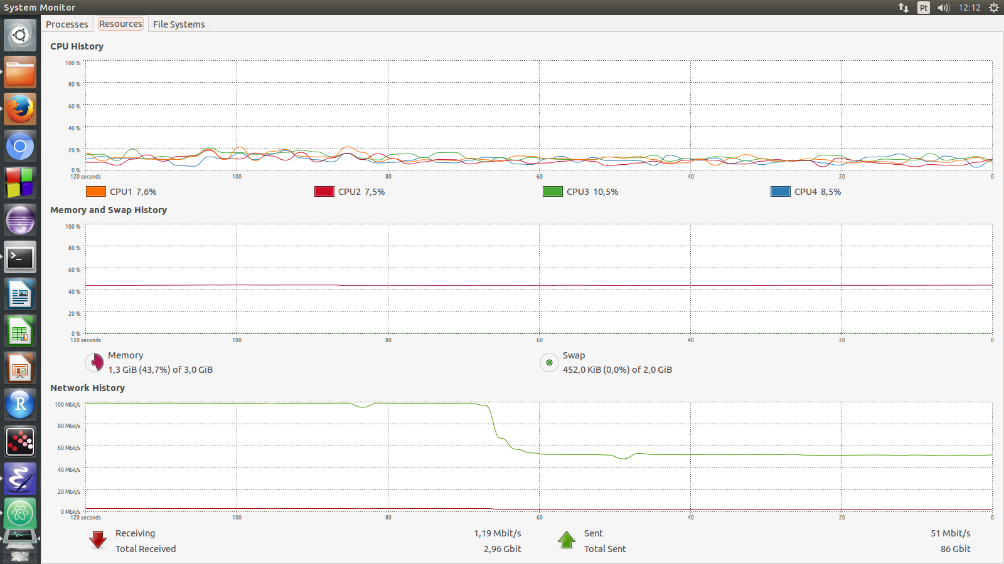This screenshot has height=564, width=1004.
Task: Change the CPU4 blue color swatch
Action: pos(781,192)
